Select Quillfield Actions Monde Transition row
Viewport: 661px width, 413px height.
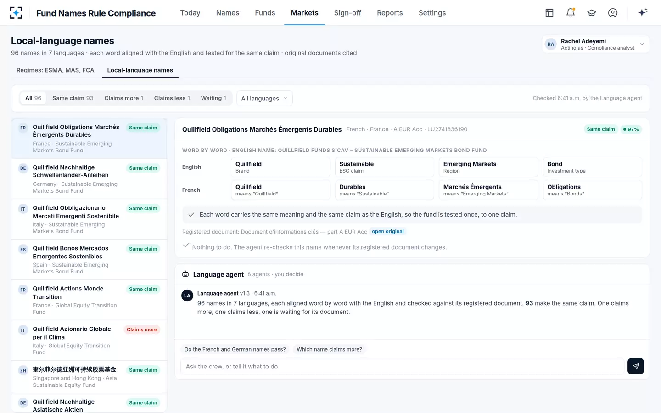pos(89,300)
